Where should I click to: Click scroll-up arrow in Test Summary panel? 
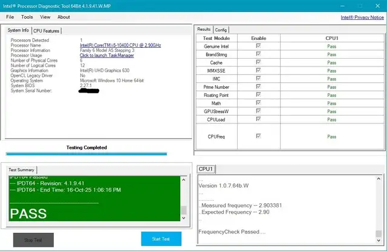(x=184, y=179)
